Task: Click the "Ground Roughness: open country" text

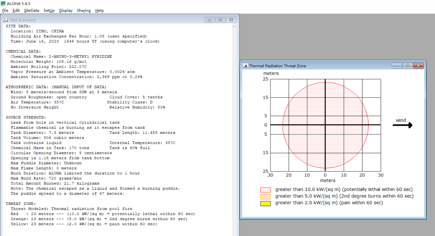Action: click(49, 97)
